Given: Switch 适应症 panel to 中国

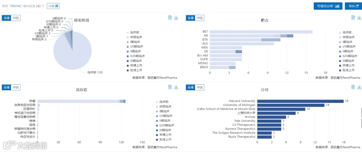Looking at the screenshot, I should (x=16, y=87).
